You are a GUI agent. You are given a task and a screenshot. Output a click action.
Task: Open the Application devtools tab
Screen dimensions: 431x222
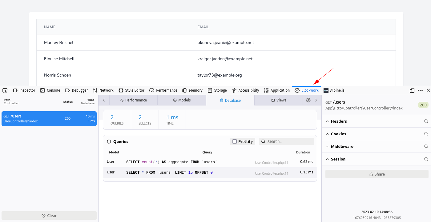click(277, 90)
